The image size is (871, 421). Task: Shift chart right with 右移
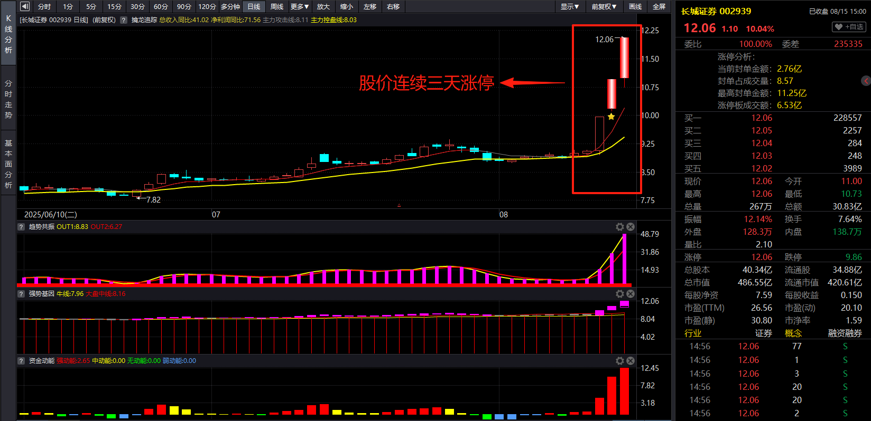393,6
